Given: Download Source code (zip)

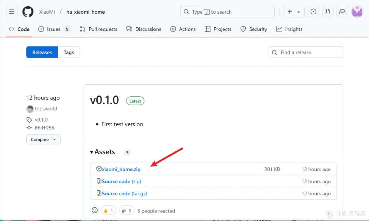Looking at the screenshot, I should coord(121,181).
